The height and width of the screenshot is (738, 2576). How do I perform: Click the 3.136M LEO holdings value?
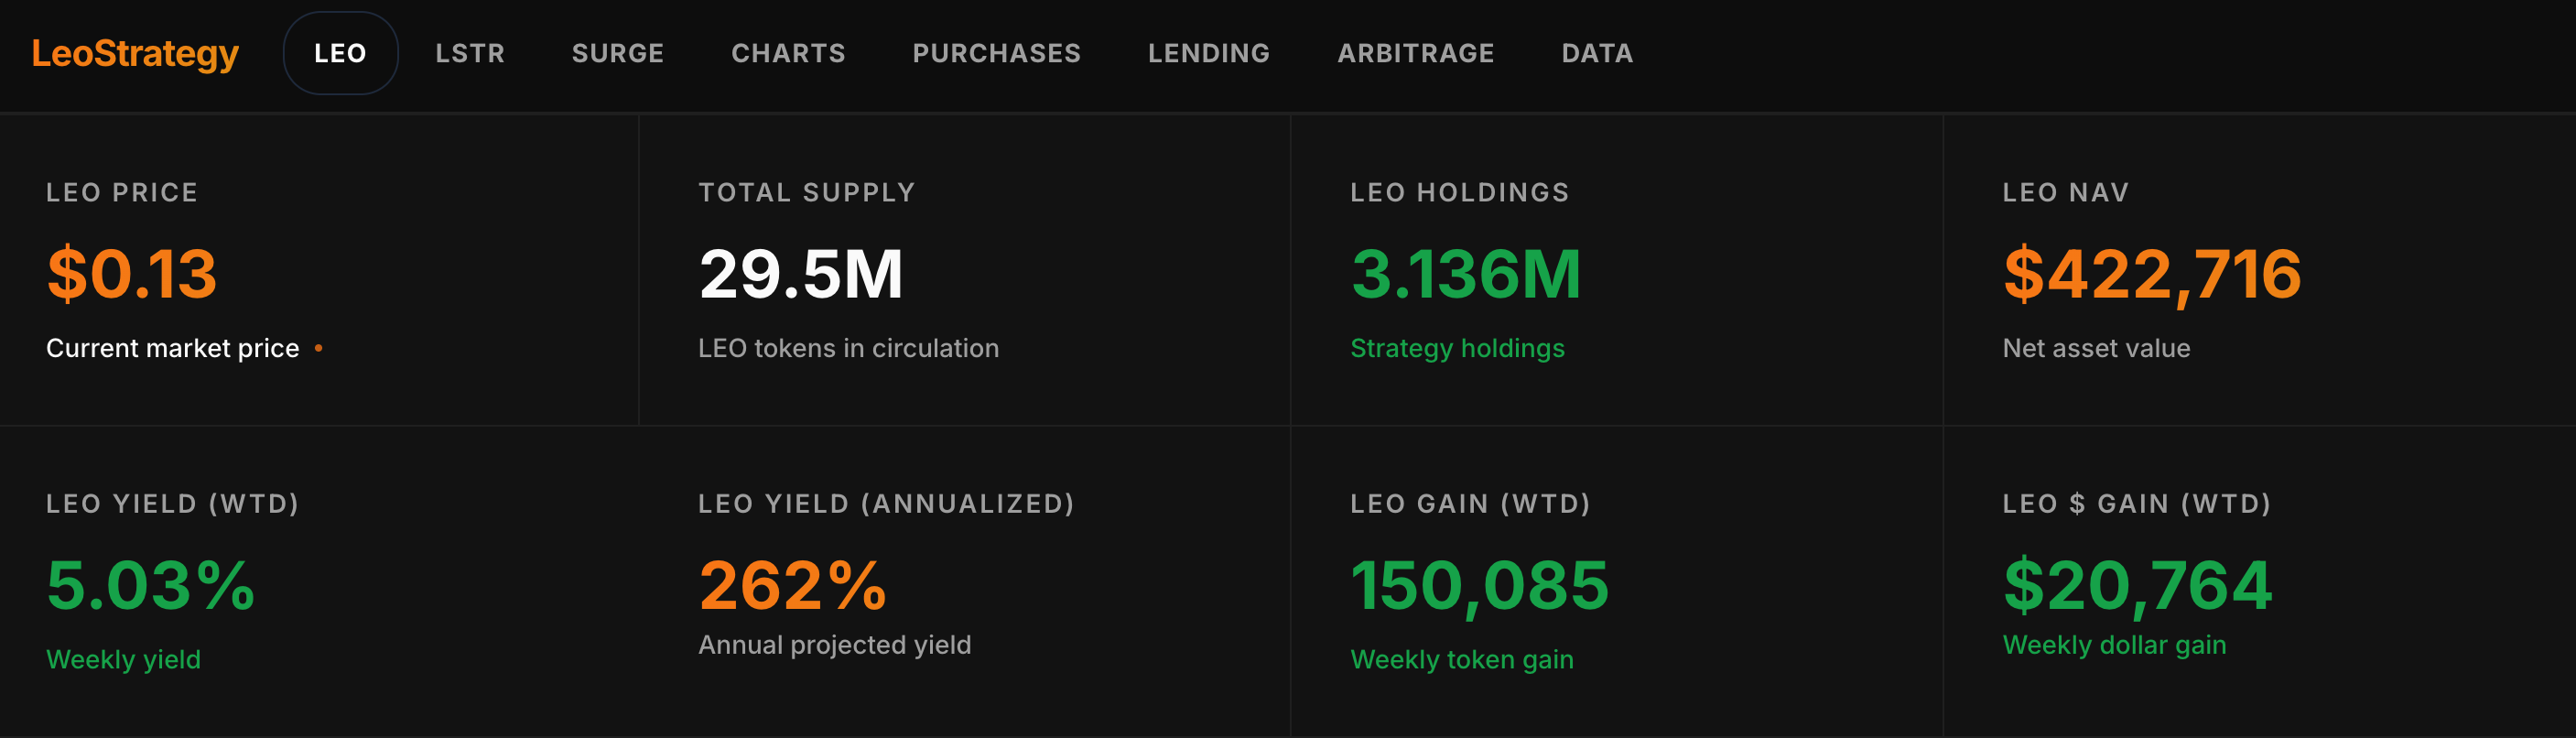[x=1466, y=274]
